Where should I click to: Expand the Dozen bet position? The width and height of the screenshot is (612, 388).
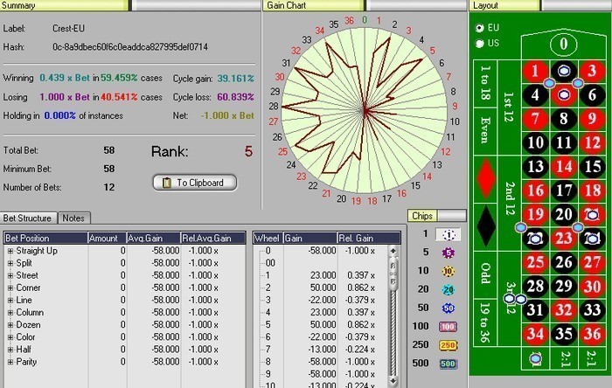pos(10,324)
